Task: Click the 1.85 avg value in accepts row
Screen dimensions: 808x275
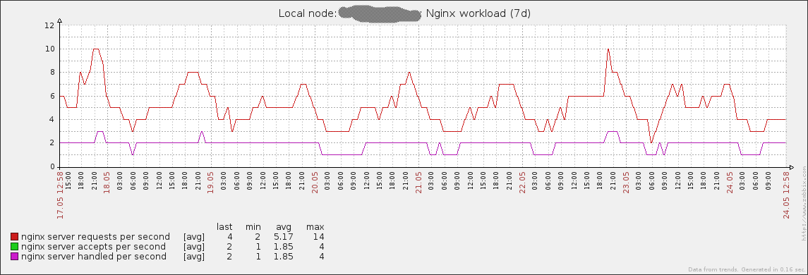Action: [x=284, y=247]
